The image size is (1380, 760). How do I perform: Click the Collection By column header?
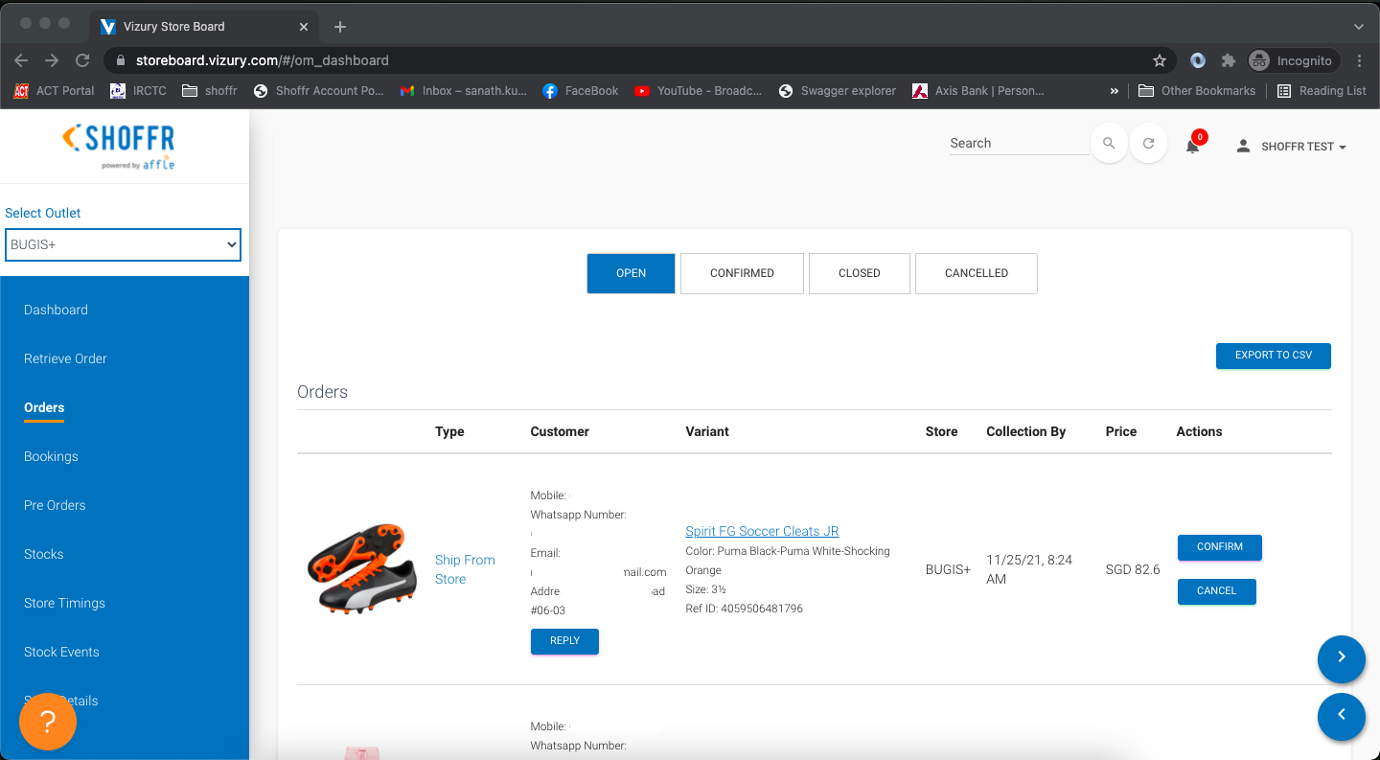[1025, 432]
